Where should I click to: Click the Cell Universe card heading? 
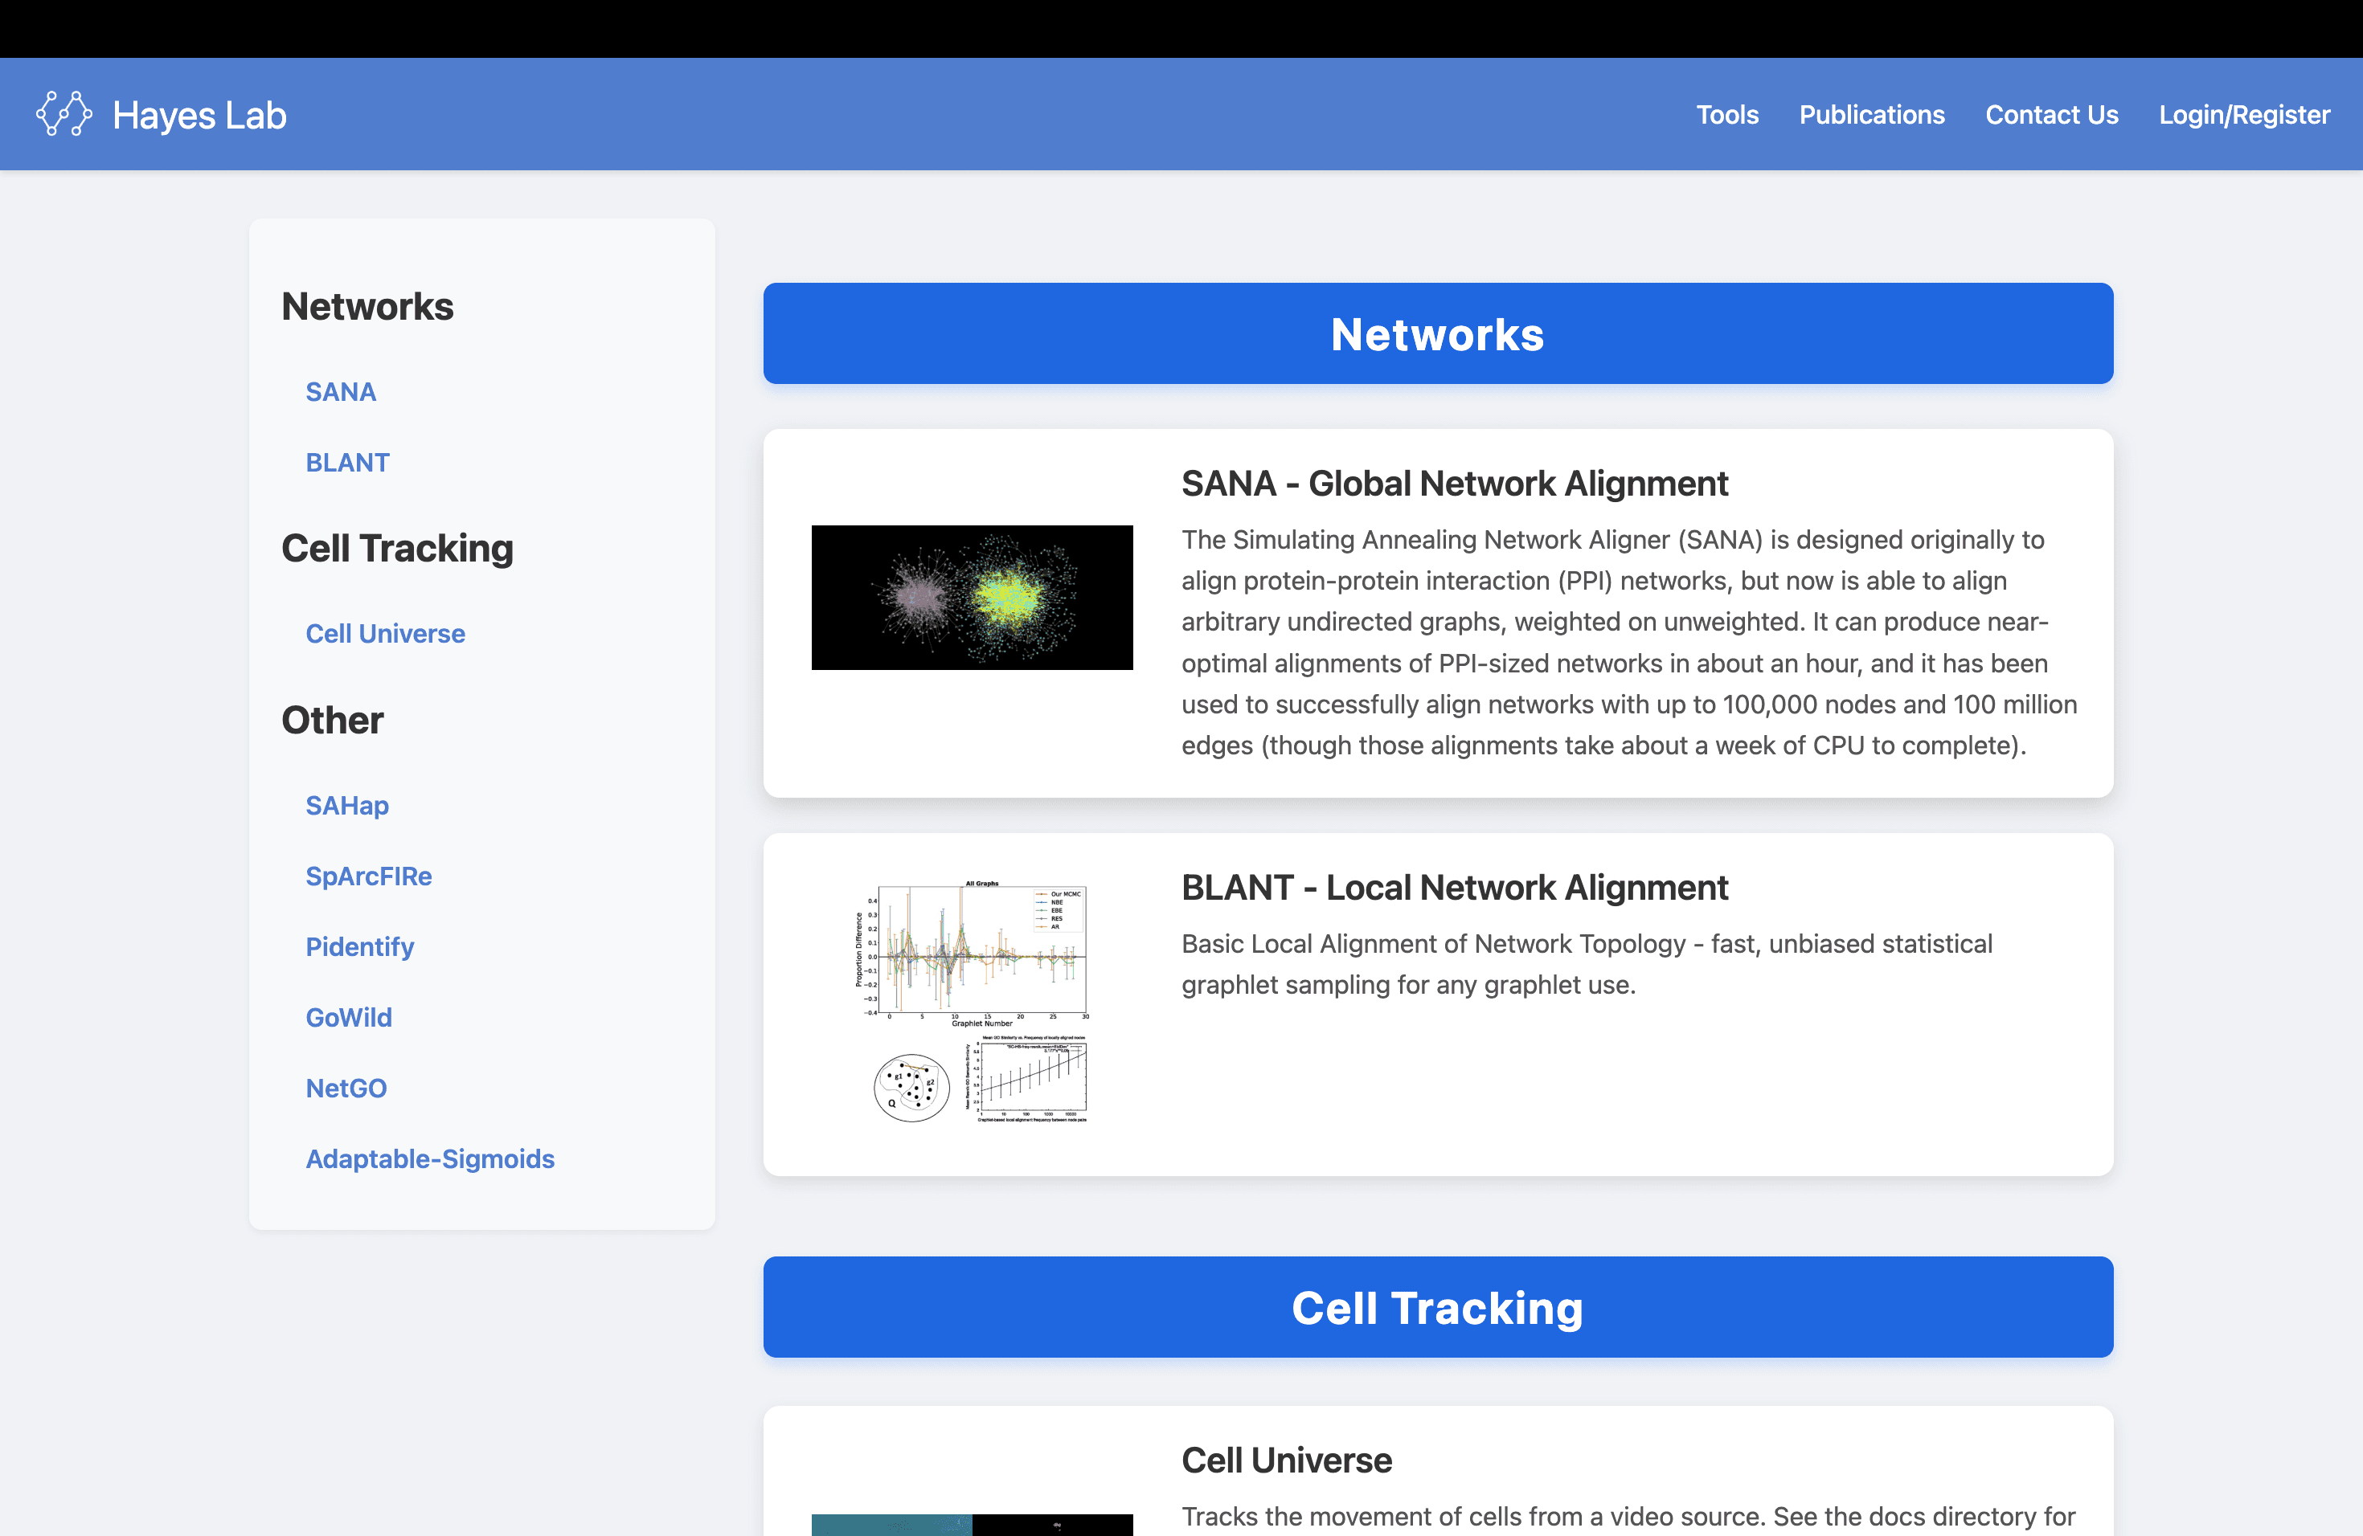(1286, 1460)
